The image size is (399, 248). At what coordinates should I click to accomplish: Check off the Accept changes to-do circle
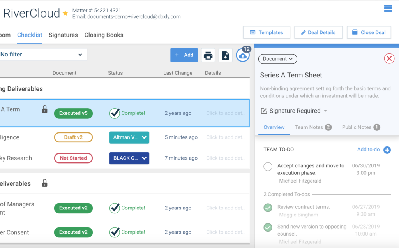[x=268, y=167]
